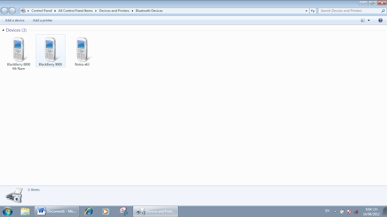387x217 pixels.
Task: Click the EN language indicator
Action: 327,211
